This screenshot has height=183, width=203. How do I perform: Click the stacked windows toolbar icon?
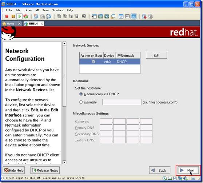click(113, 16)
